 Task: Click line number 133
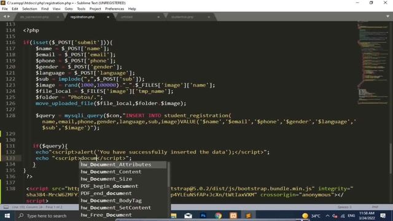pyautogui.click(x=10, y=158)
